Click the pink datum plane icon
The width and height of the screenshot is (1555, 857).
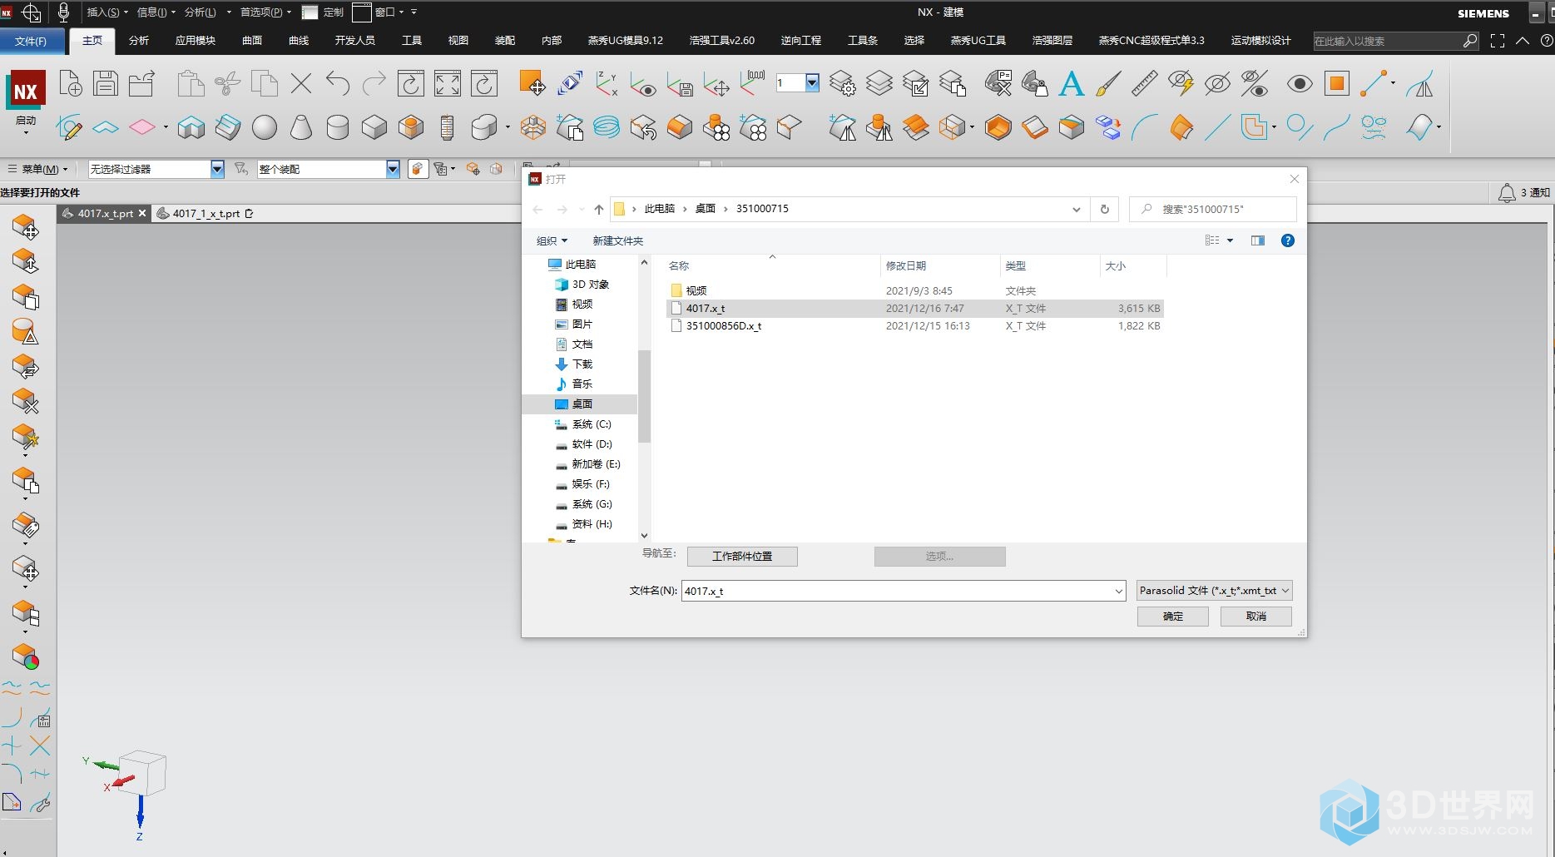click(x=142, y=127)
